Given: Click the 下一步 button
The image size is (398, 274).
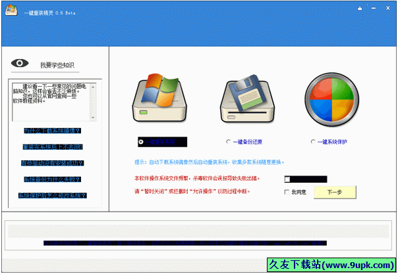Looking at the screenshot, I should pyautogui.click(x=335, y=193).
